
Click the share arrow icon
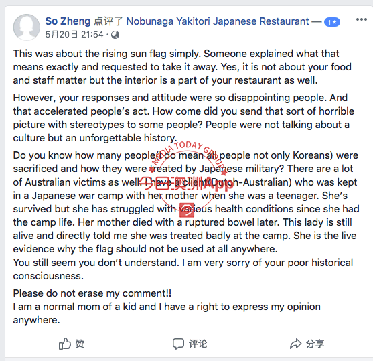point(296,344)
